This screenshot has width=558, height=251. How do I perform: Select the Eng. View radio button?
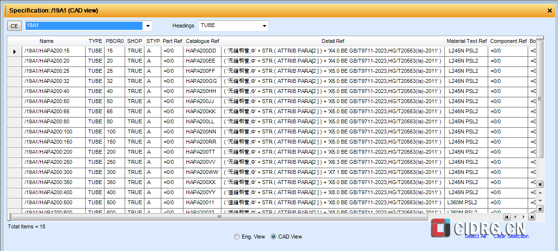coord(236,237)
